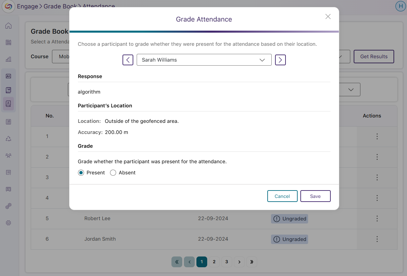Click the recycle arrows sidebar icon
The height and width of the screenshot is (276, 407).
[8, 139]
